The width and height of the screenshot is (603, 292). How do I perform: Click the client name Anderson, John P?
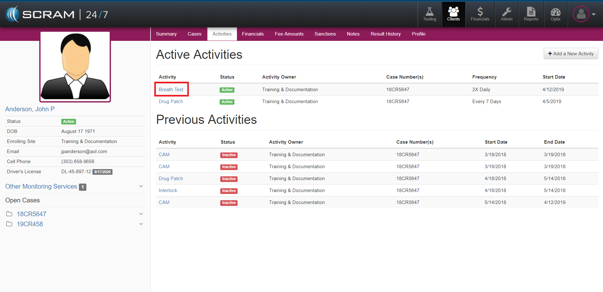30,109
